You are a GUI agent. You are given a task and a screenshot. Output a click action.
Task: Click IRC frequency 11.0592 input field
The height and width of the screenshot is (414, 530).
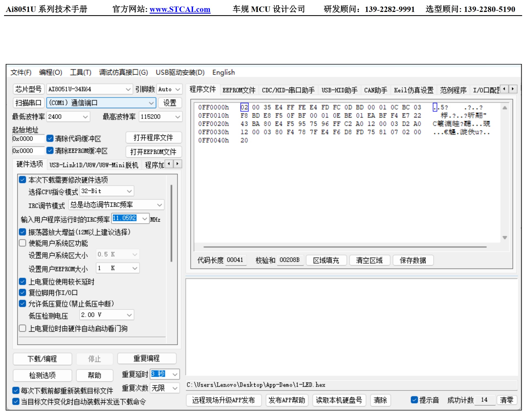coord(125,218)
